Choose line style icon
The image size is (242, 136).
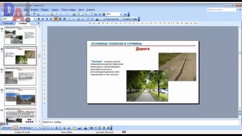coord(92,128)
